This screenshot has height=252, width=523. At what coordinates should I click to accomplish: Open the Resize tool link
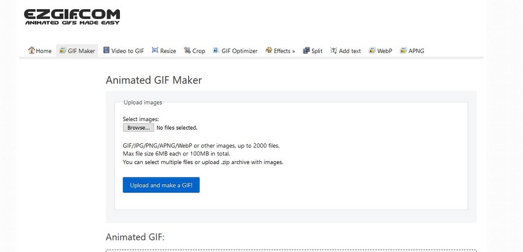164,51
